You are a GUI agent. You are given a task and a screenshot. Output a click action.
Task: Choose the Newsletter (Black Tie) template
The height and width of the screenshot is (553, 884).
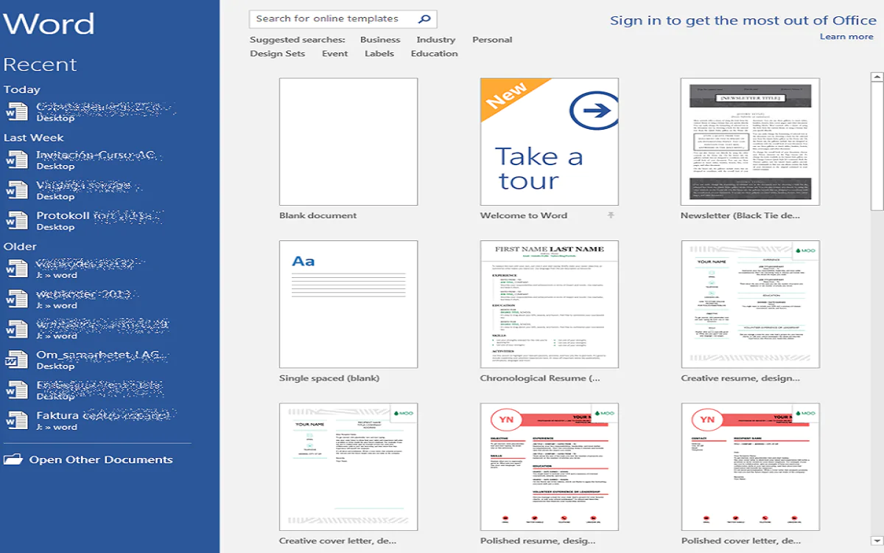tap(751, 142)
